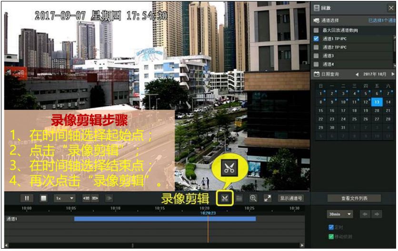Jump back 30 seconds in playback

pyautogui.click(x=86, y=198)
